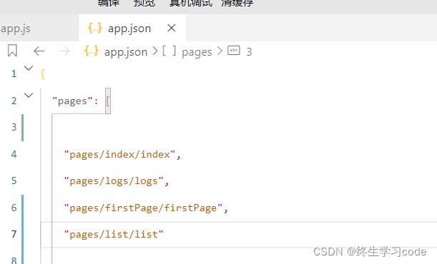Collapse the fold arrow on line 1
Image resolution: width=437 pixels, height=264 pixels.
click(x=29, y=68)
